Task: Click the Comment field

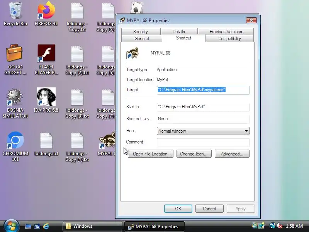Action: [203, 142]
